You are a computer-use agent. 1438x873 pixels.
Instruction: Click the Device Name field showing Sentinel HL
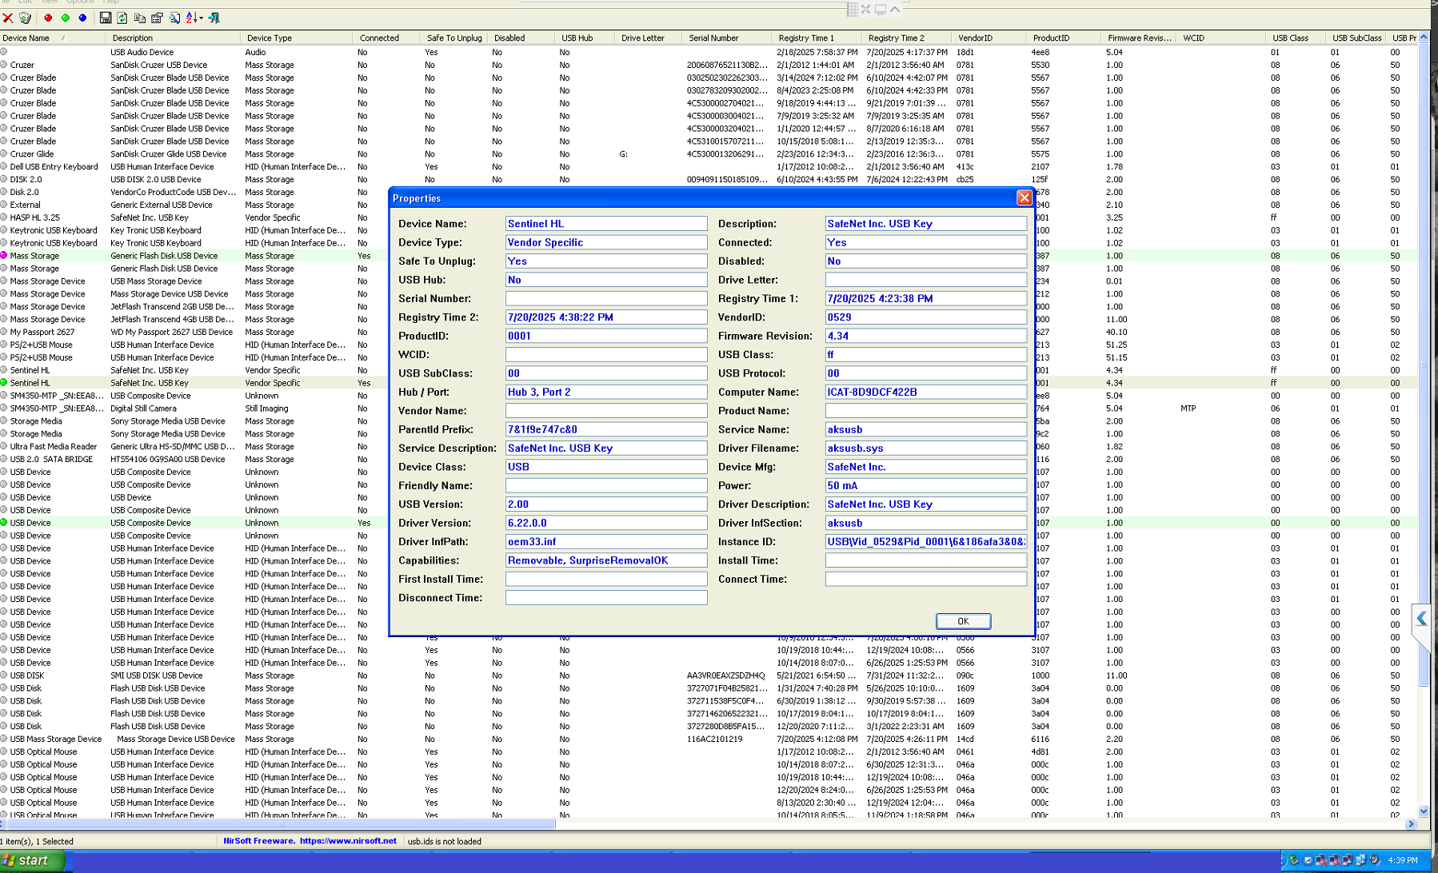click(606, 224)
